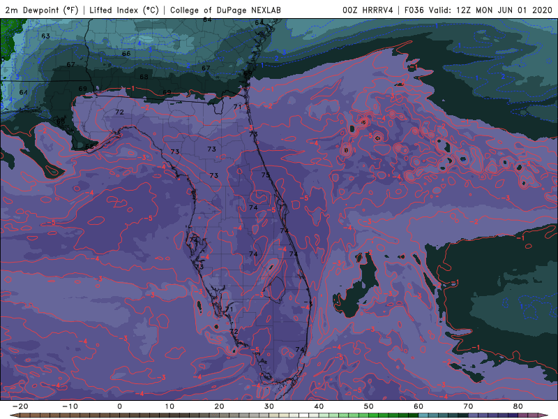
Task: Click the 70 label on the color scale
Action: (468, 406)
